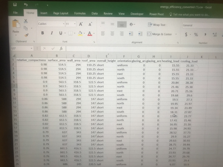Click the Borders icon
The image size is (223, 167).
point(70,33)
